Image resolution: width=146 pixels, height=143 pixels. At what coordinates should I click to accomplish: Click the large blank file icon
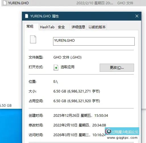pyautogui.click(x=33, y=39)
